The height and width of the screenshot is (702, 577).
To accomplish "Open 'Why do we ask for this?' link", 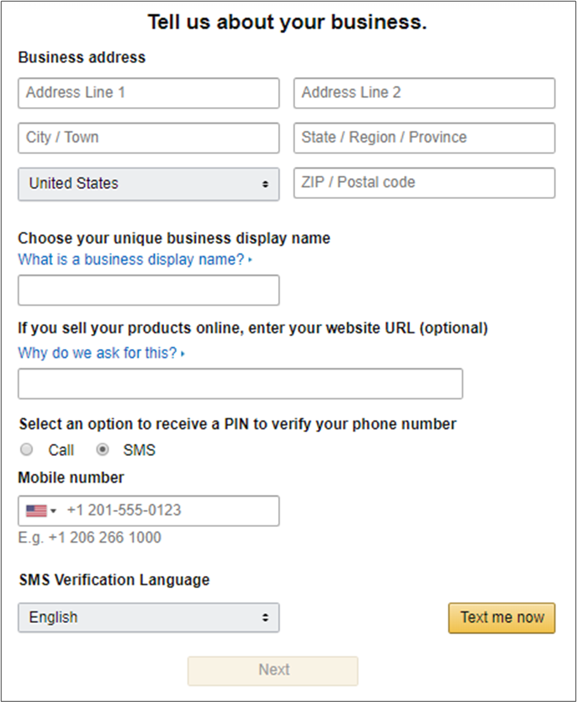I will (x=97, y=353).
